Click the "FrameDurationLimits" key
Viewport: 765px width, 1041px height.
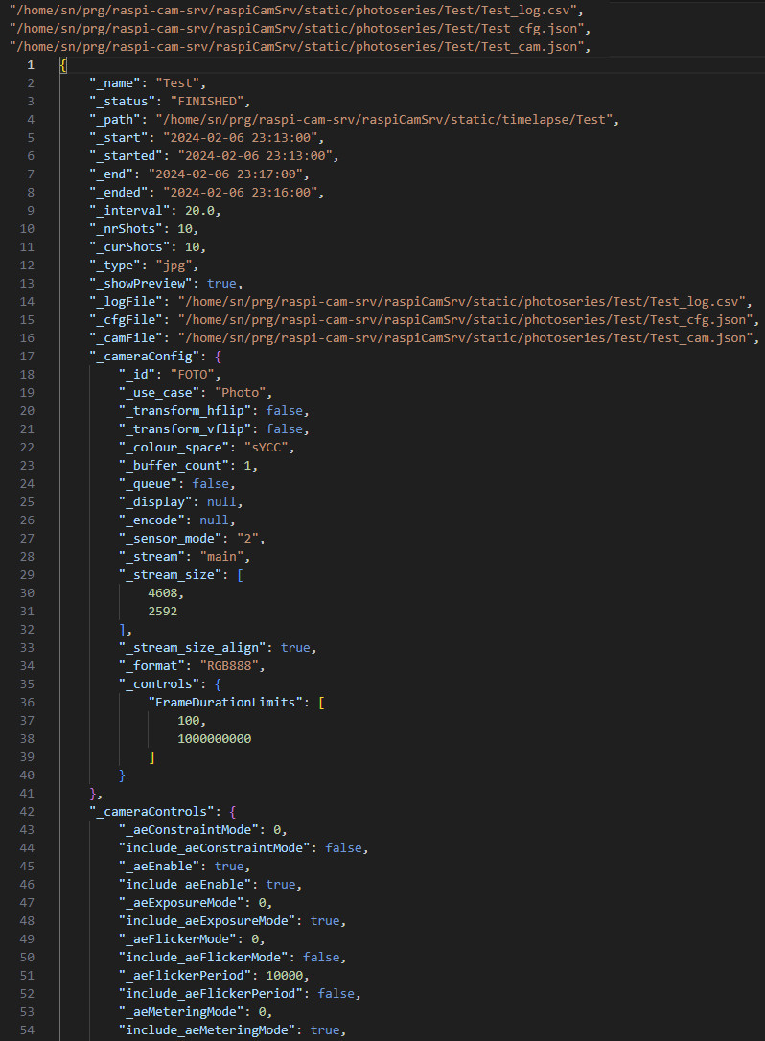click(x=225, y=703)
